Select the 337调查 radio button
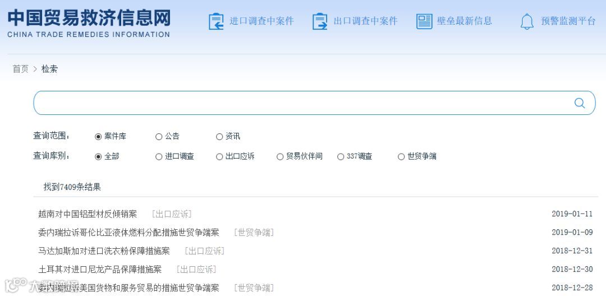 point(341,157)
